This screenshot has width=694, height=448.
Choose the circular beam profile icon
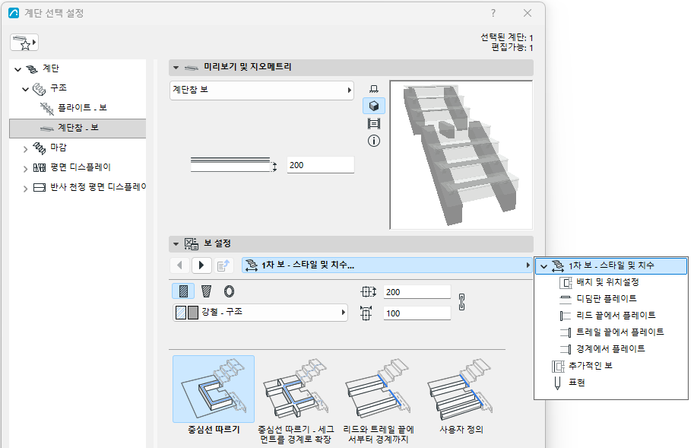[x=230, y=291]
